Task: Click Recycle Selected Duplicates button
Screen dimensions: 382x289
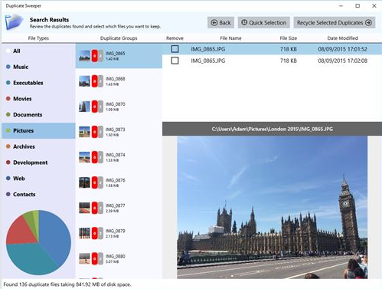Action: (335, 23)
